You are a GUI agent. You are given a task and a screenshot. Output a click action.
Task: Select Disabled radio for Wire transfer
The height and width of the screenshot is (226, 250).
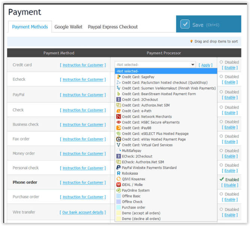(221, 209)
